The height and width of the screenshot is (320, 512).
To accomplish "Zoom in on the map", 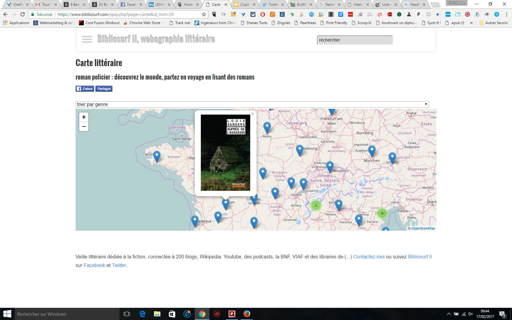I will [x=84, y=117].
